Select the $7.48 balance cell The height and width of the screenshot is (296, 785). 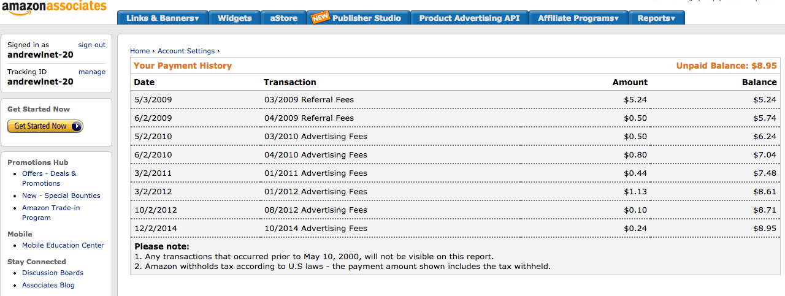point(765,173)
